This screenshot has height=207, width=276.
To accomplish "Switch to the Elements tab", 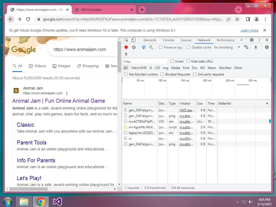I will (150, 40).
